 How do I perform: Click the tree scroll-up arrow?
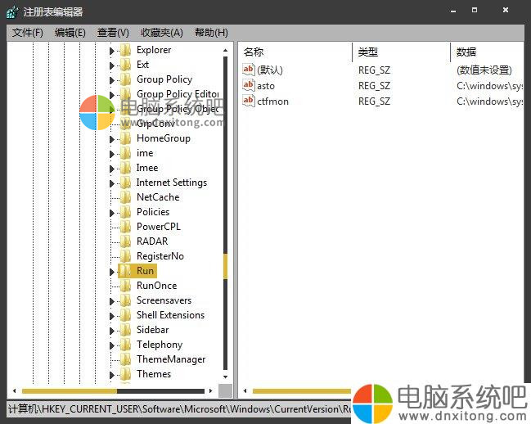(225, 51)
